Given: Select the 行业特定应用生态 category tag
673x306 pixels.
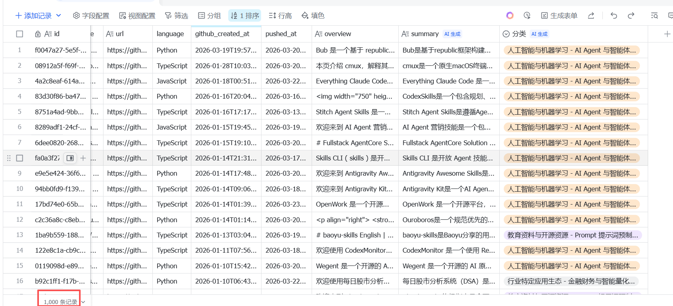Looking at the screenshot, I should (571, 281).
